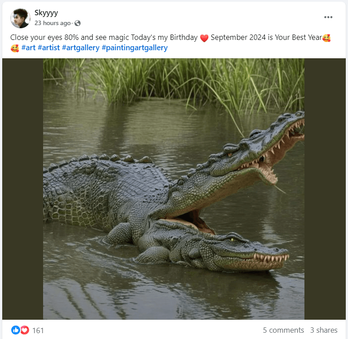Image resolution: width=348 pixels, height=339 pixels.
Task: Click the smiling hearts emoji before #art
Action: (x=15, y=48)
